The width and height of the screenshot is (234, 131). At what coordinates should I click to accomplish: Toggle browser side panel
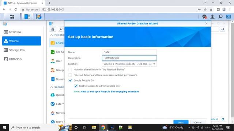pos(218,9)
